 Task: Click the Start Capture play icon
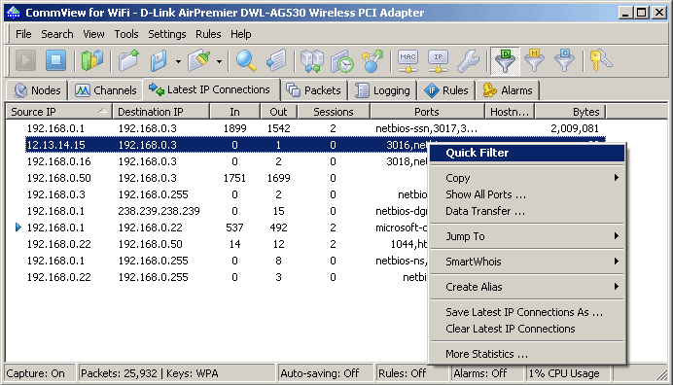click(25, 60)
